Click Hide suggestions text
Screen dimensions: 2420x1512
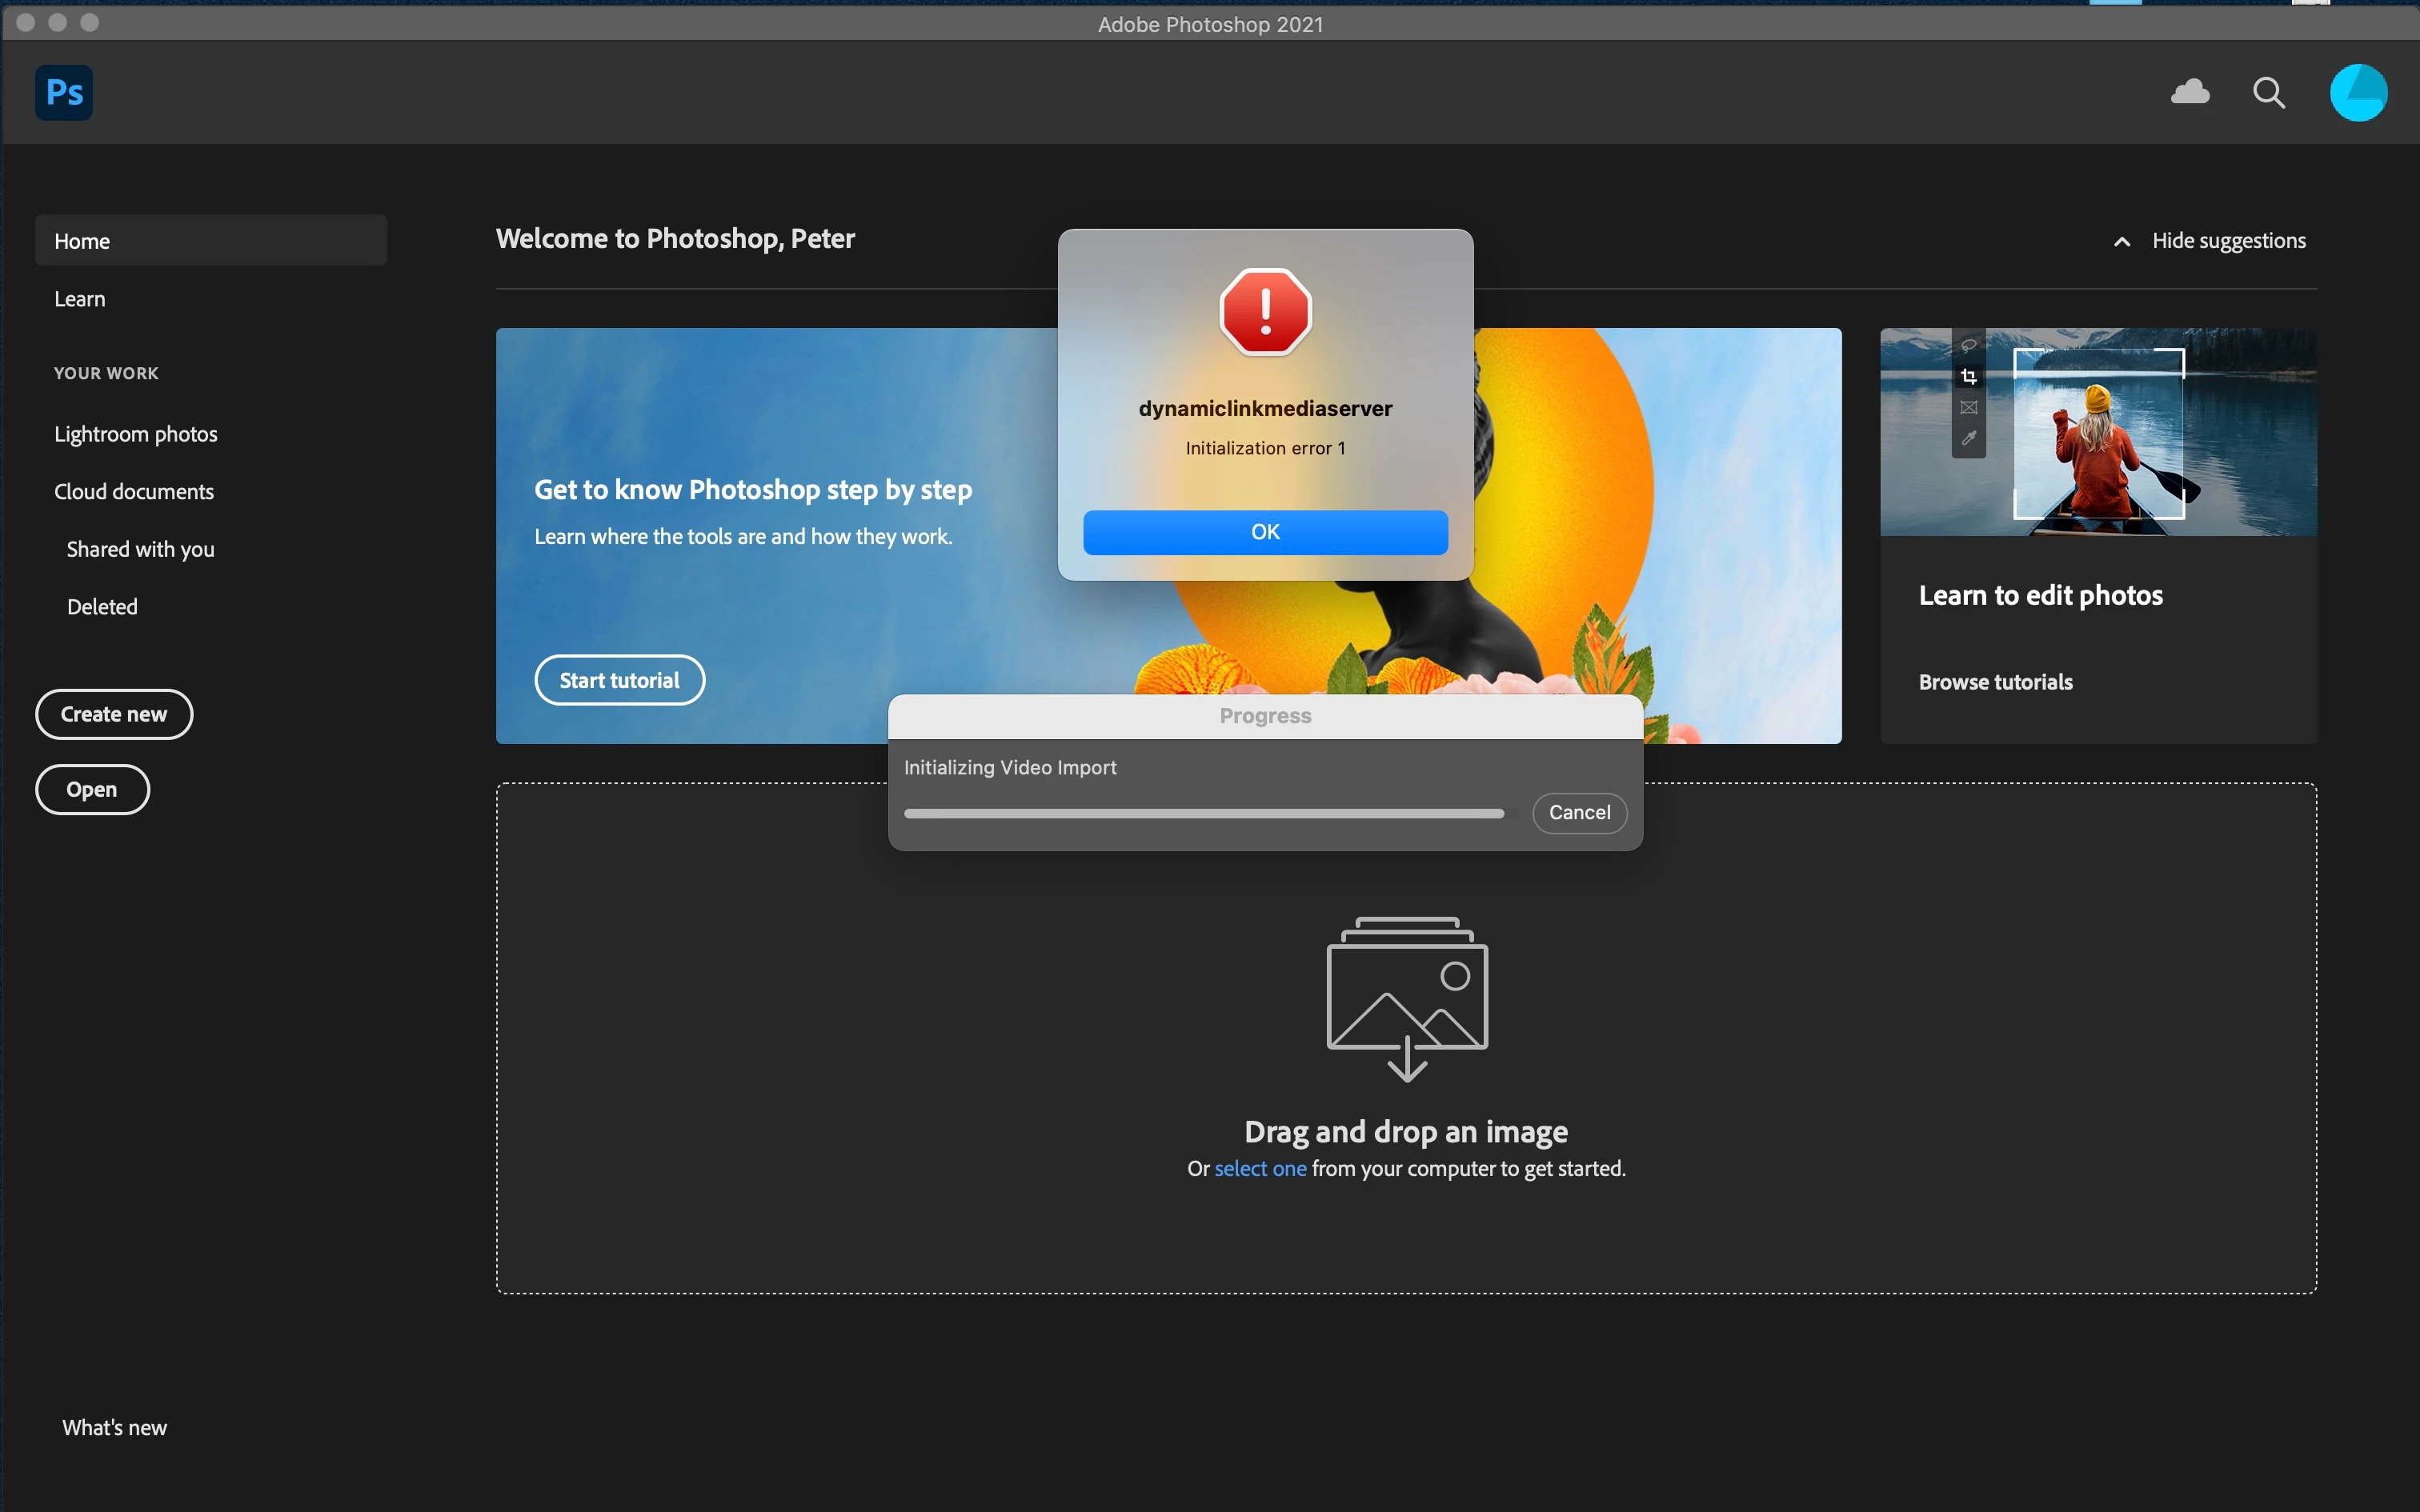2229,241
